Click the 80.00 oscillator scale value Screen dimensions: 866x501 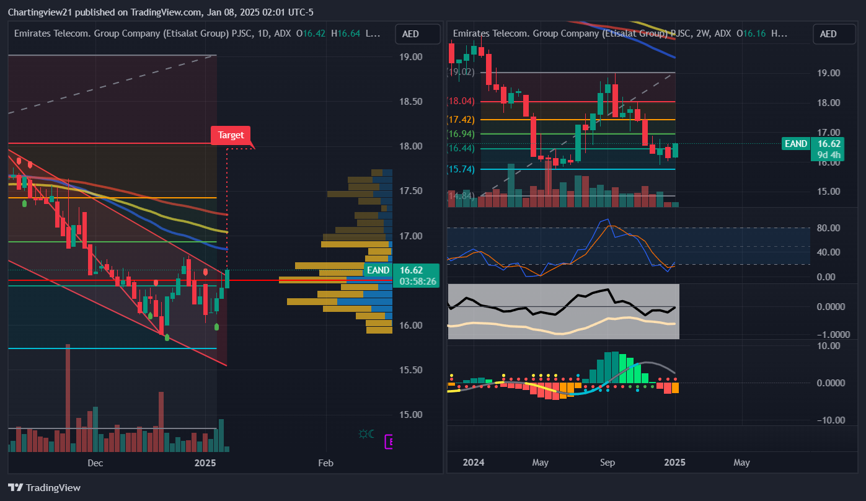coord(829,228)
